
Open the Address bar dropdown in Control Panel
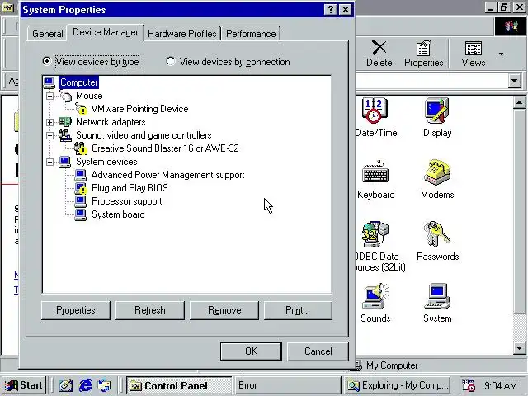[514, 81]
